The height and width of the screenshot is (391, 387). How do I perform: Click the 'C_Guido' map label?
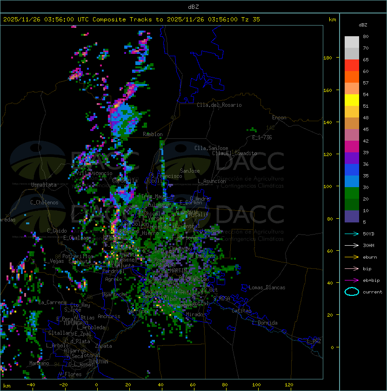[57, 231]
